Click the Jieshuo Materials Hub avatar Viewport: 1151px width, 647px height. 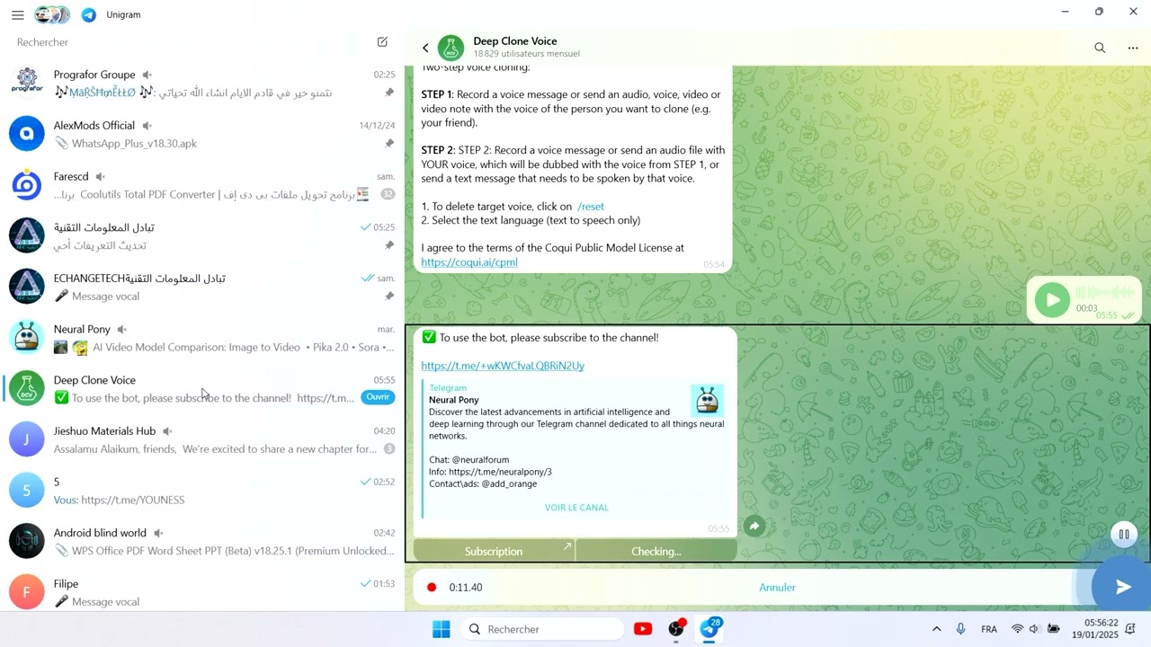27,439
